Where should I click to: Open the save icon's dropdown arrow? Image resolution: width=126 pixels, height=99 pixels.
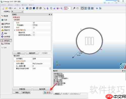[12, 8]
